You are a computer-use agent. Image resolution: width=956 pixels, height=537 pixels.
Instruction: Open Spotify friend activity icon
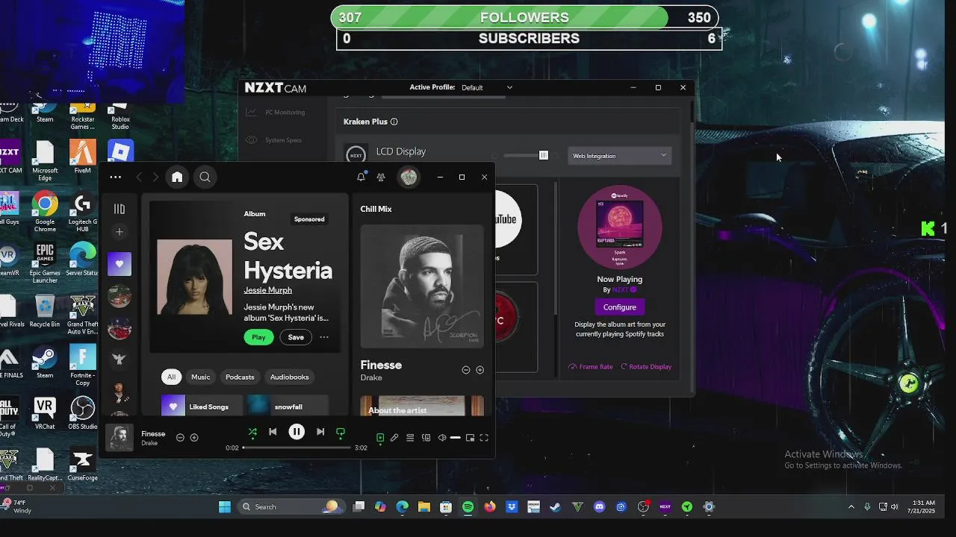[x=381, y=177]
